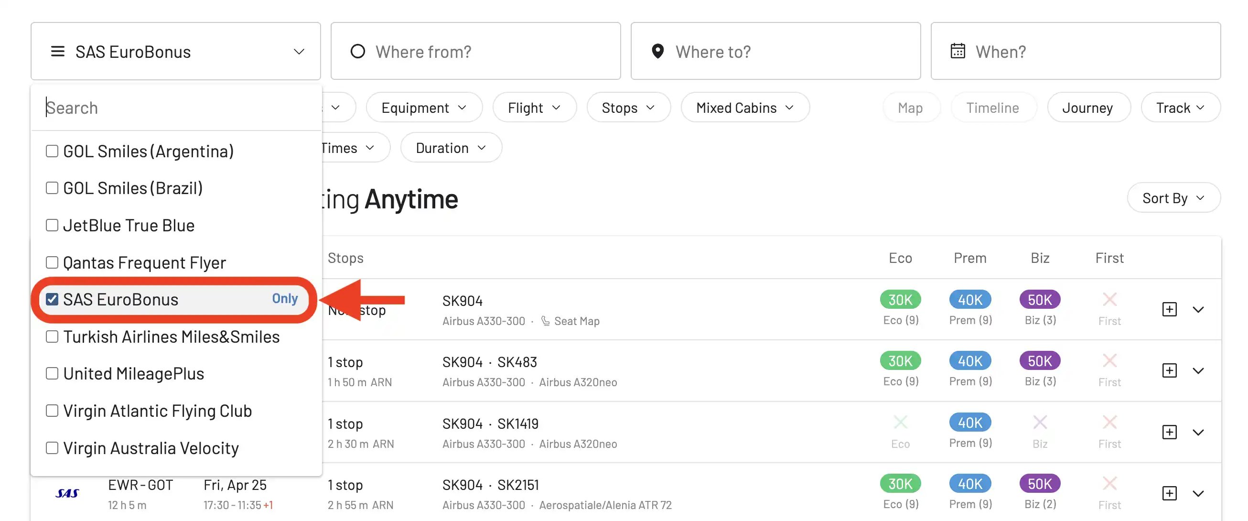Sort by First column header

click(x=1109, y=258)
